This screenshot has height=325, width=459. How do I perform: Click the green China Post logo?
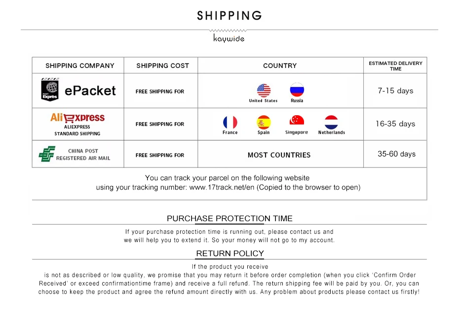pos(47,154)
